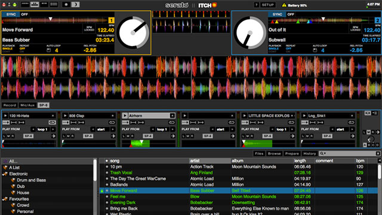The width and height of the screenshot is (382, 215).
Task: Toggle repeat loop icon on 808 Clap slot
Action: 112,122
